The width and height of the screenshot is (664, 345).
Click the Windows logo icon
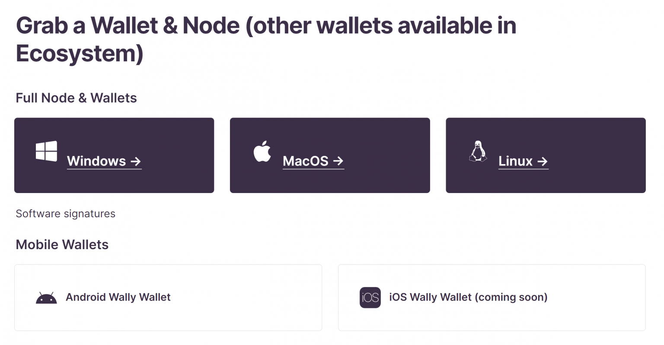(x=46, y=151)
